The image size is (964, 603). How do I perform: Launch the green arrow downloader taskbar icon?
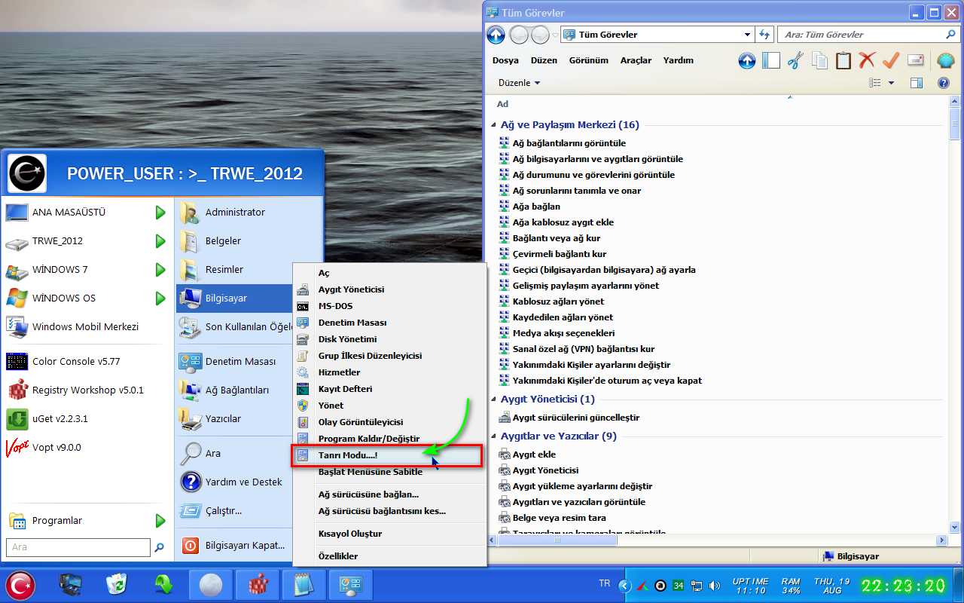163,585
